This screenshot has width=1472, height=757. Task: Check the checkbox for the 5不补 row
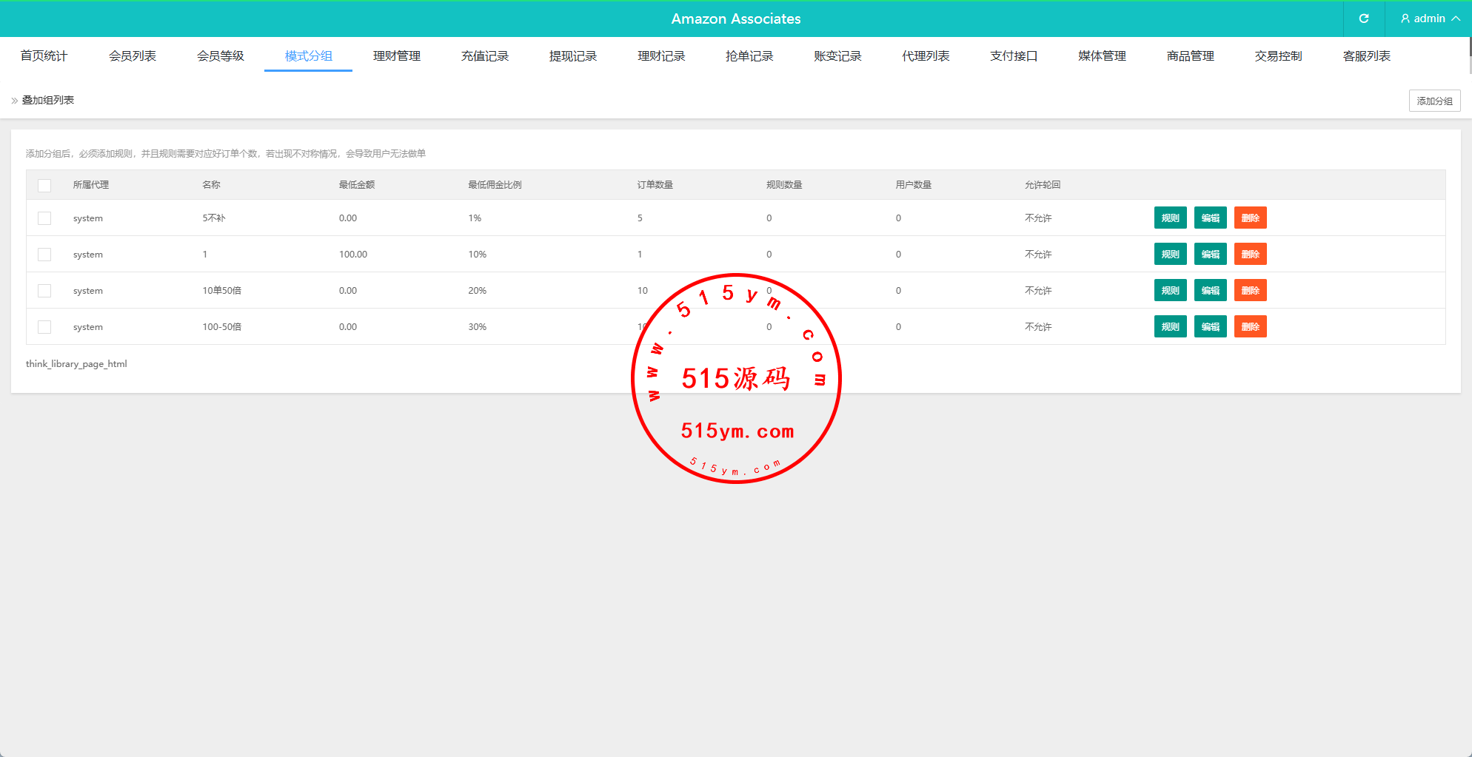[44, 218]
